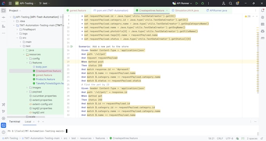Open API-Testing project dropdown
This screenshot has height=141, width=266.
pos(25,3)
